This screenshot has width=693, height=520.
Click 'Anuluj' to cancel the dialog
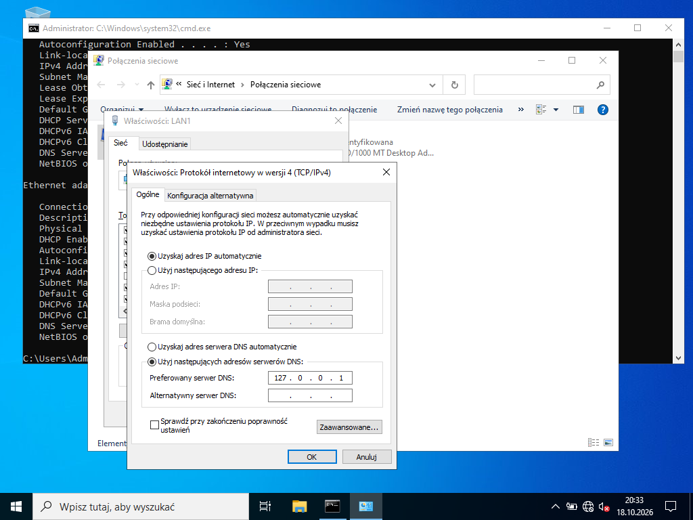click(366, 457)
